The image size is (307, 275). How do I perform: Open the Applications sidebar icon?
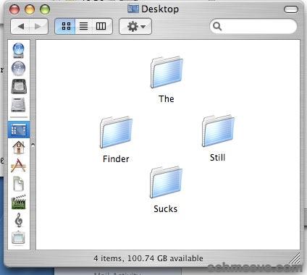coord(18,166)
